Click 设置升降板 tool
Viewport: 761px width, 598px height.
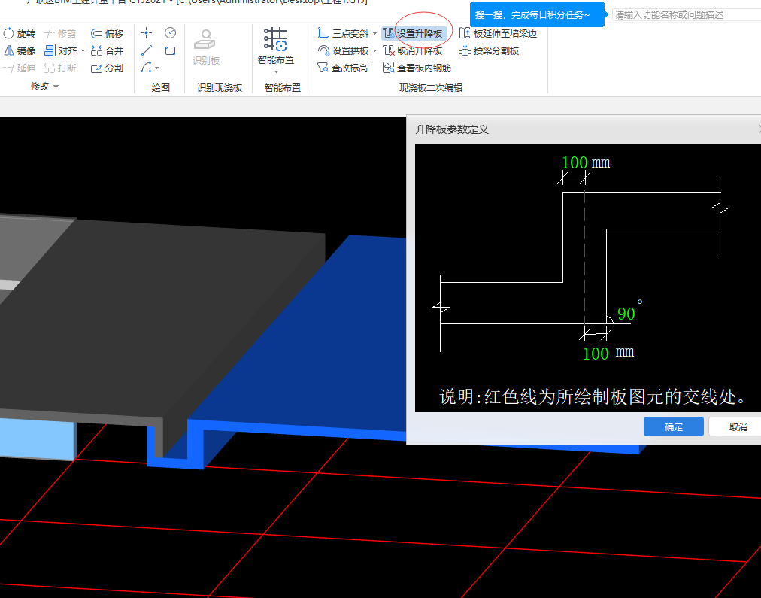414,34
